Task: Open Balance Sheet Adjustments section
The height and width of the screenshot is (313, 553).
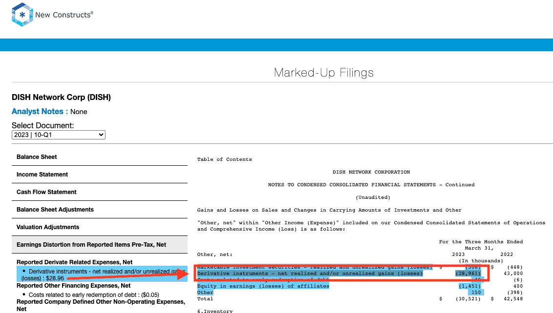Action: [x=100, y=210]
